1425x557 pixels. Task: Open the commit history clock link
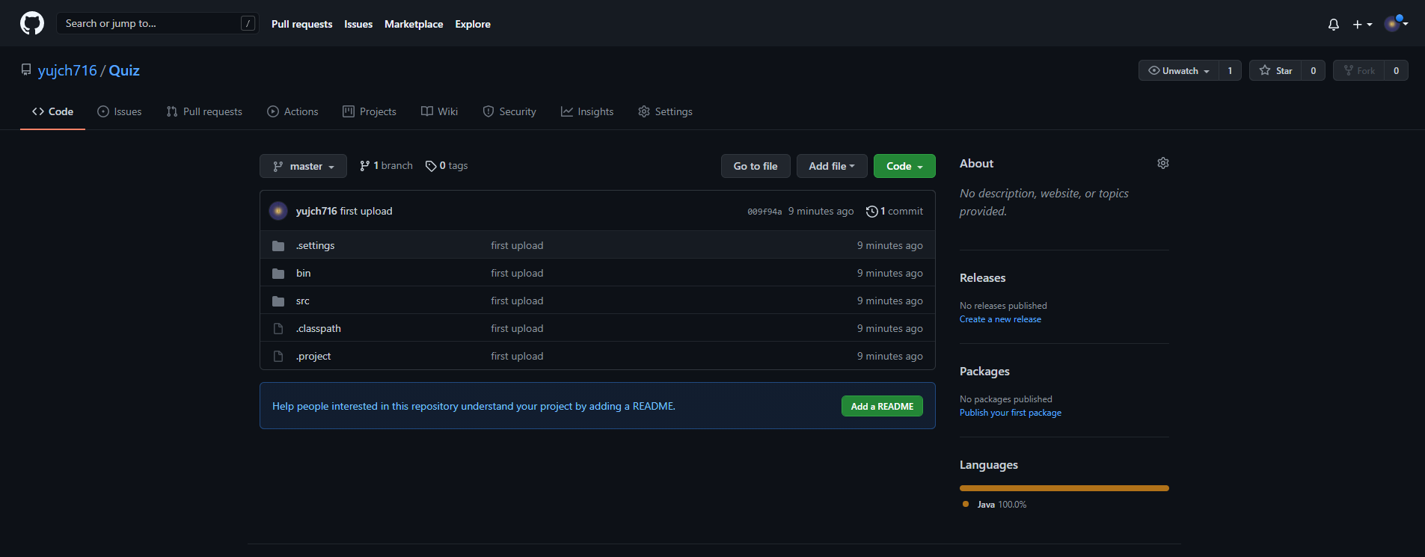click(895, 211)
